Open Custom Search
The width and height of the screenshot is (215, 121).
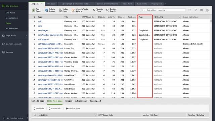(x=111, y=10)
